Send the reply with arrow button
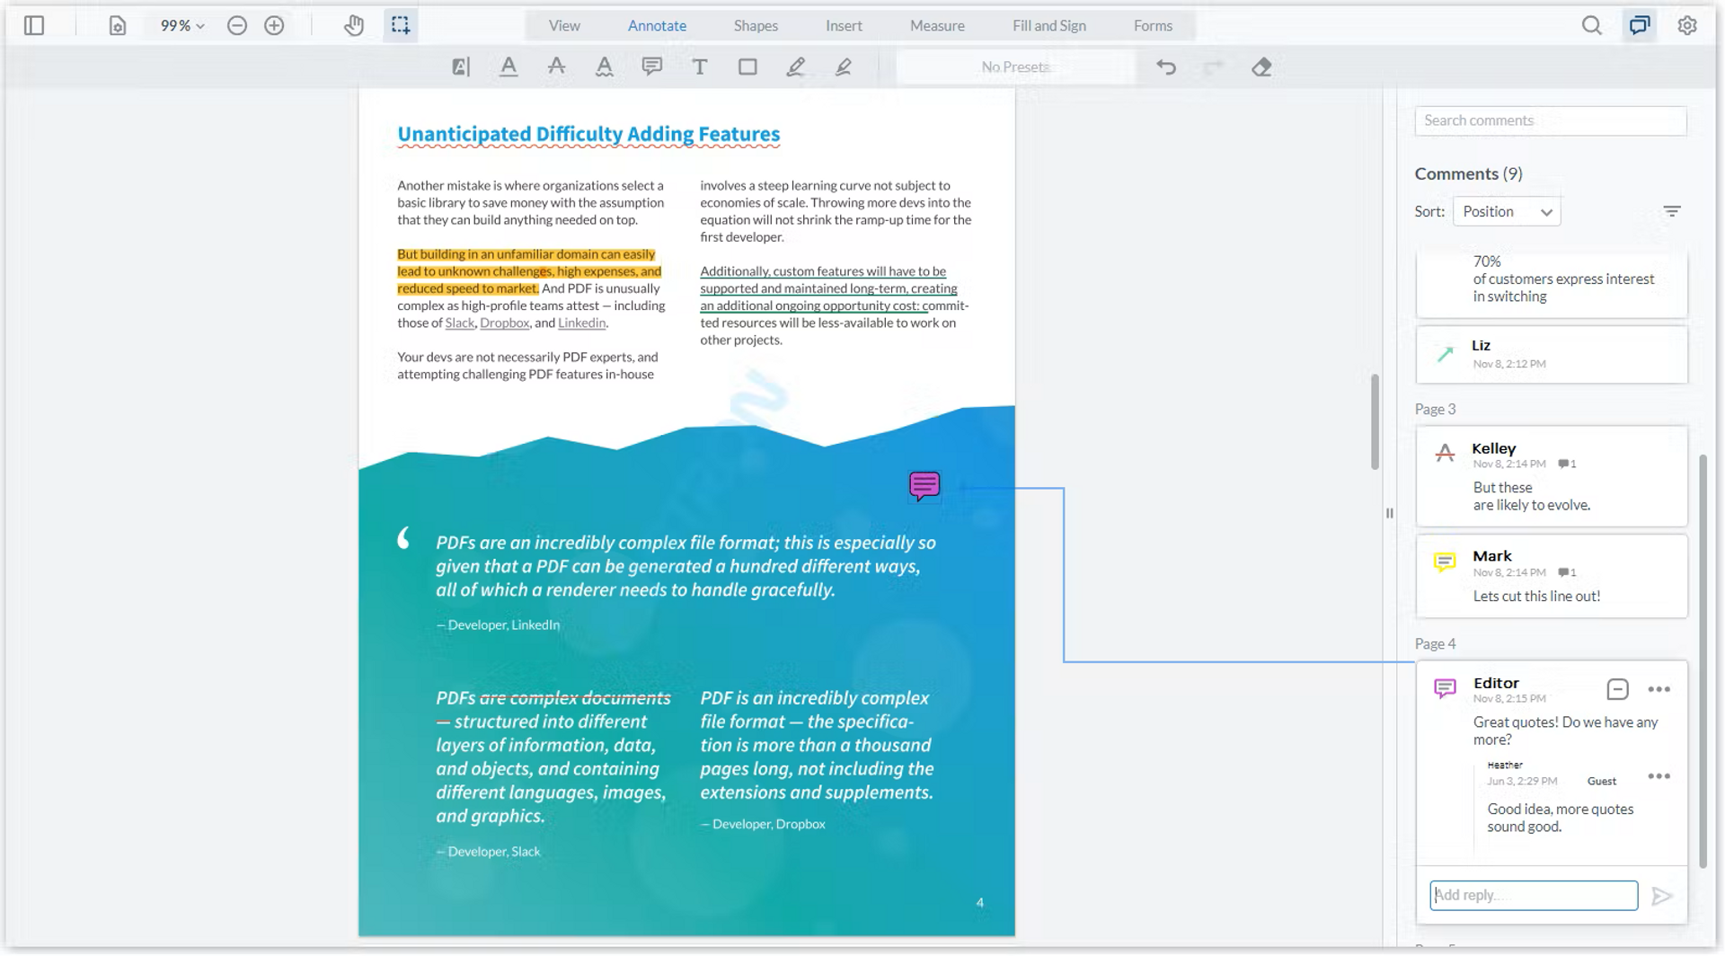 (1662, 896)
